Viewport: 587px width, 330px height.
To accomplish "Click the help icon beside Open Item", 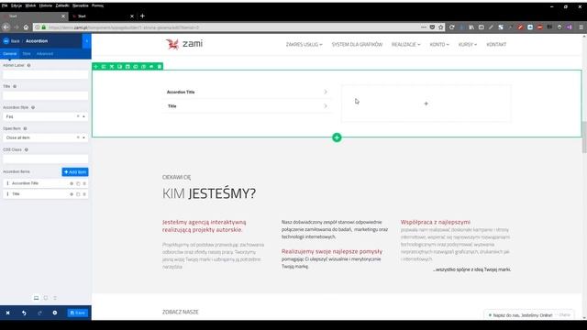I will pyautogui.click(x=25, y=128).
